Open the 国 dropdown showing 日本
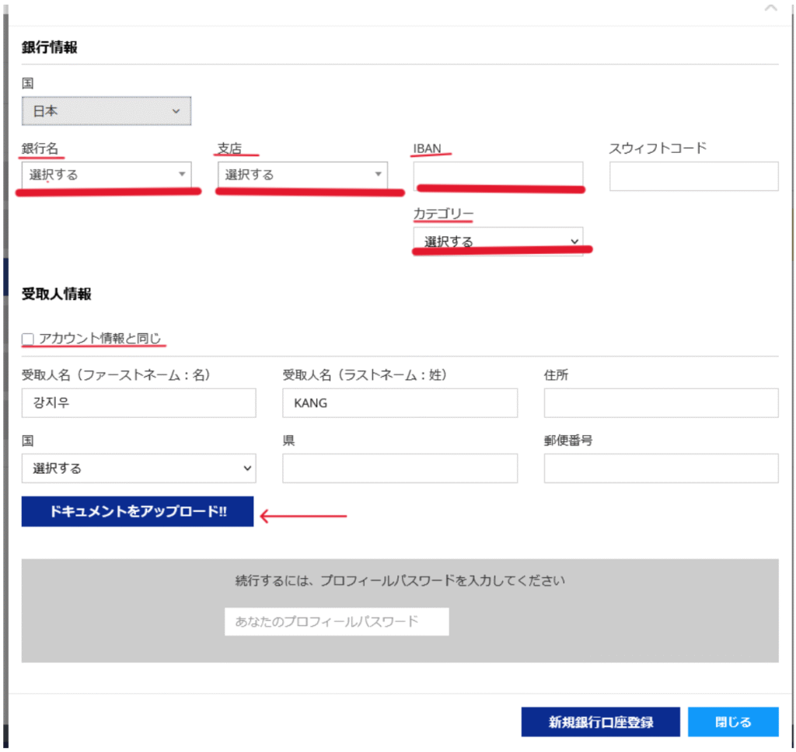This screenshot has width=796, height=752. [106, 111]
